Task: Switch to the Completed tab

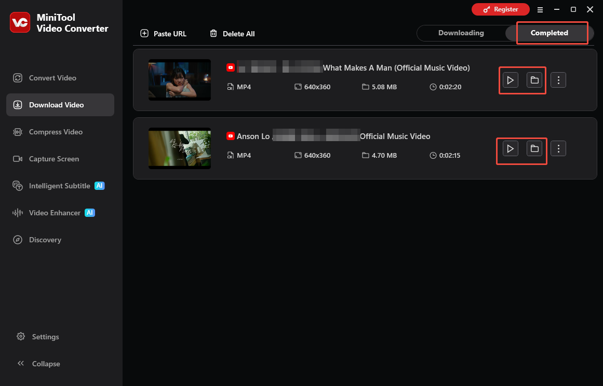Action: point(549,33)
